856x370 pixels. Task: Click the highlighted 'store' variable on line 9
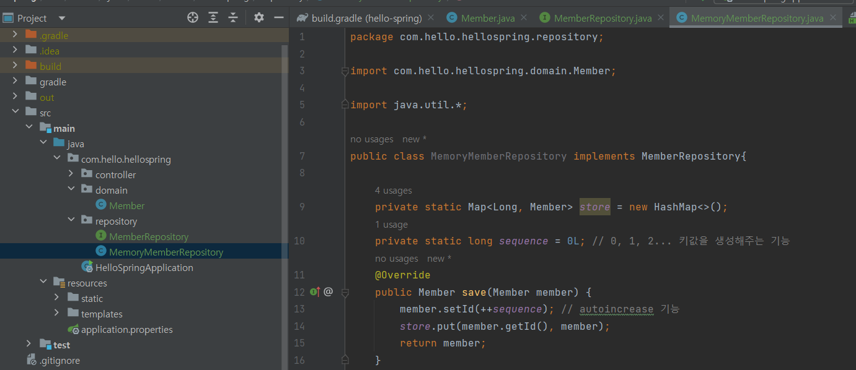click(x=595, y=207)
